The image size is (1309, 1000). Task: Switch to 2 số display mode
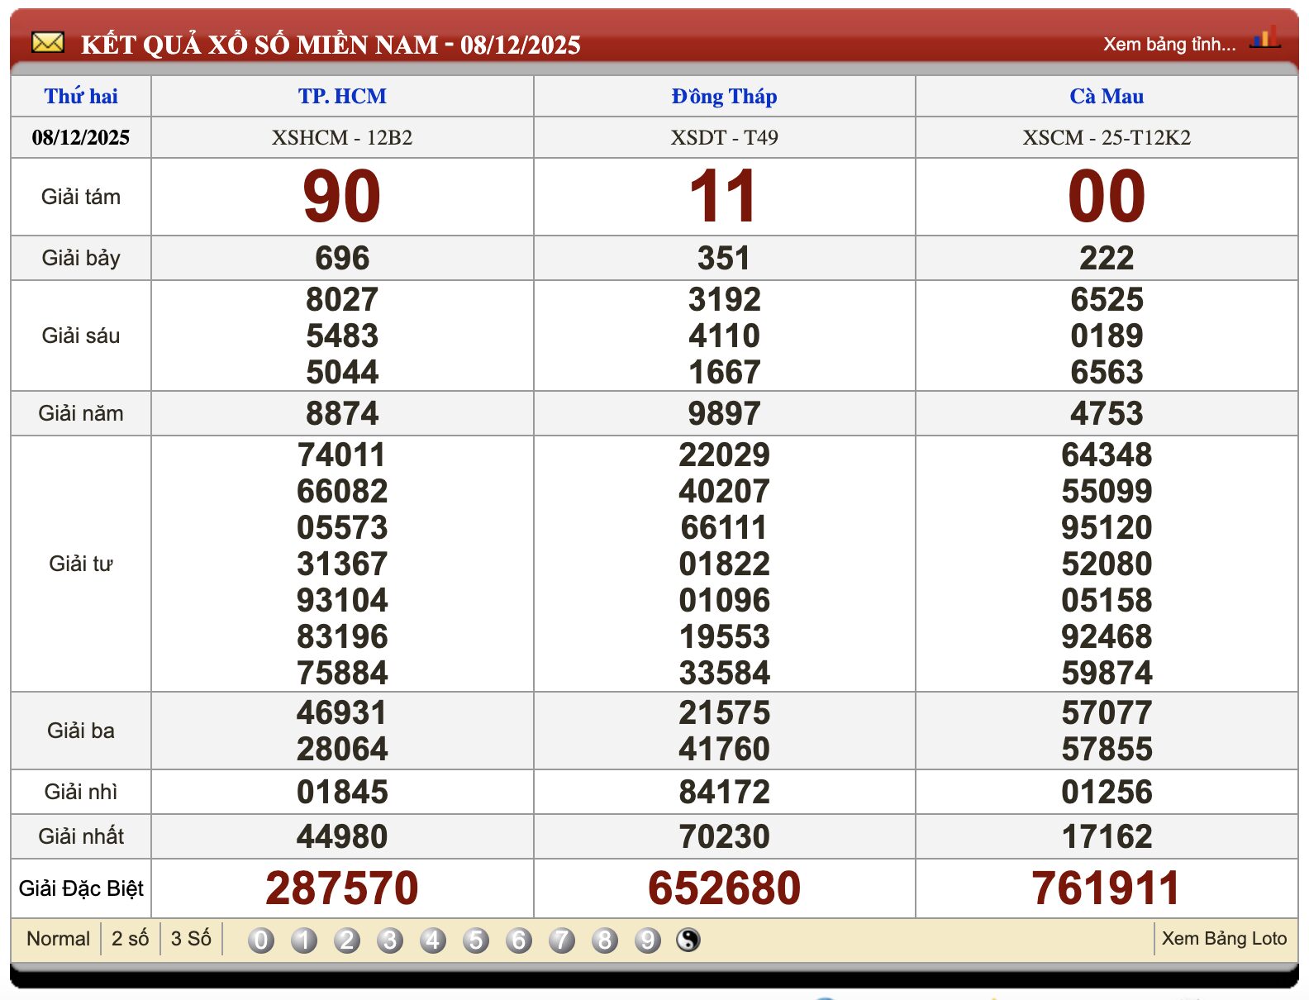click(x=130, y=939)
